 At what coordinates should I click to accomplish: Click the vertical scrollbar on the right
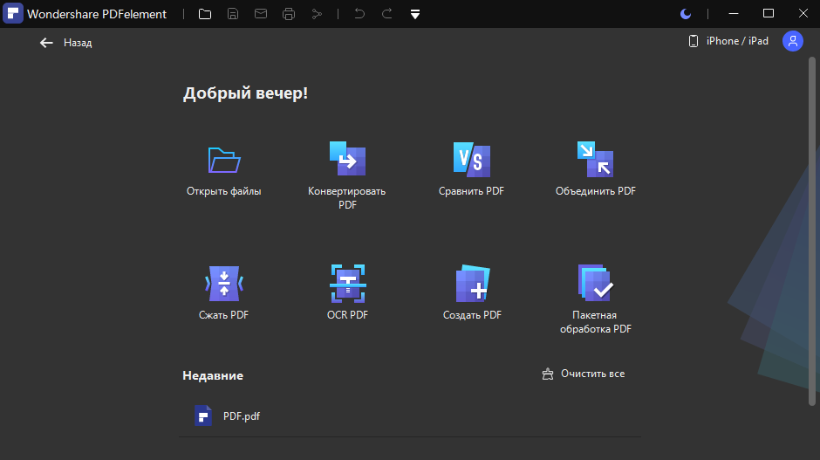(811, 230)
